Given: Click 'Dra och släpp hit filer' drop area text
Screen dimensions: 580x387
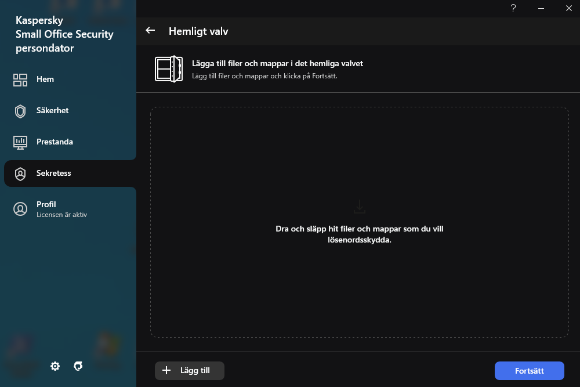Looking at the screenshot, I should pos(360,234).
